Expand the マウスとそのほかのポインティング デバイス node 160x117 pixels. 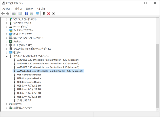click(7, 49)
